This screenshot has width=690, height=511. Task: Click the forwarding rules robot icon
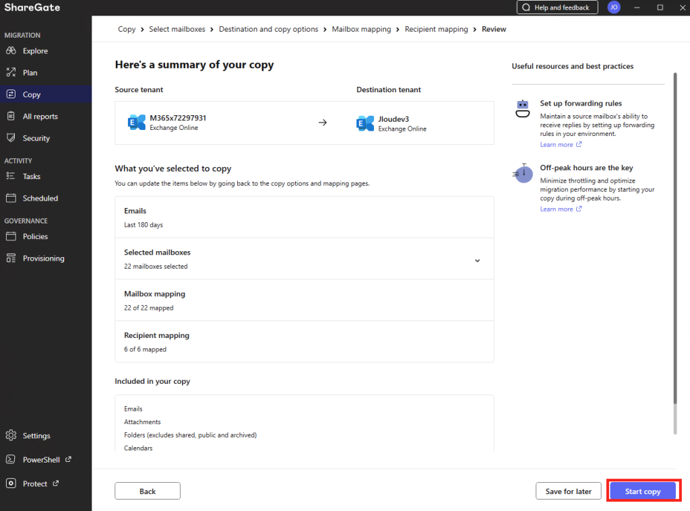[x=522, y=108]
